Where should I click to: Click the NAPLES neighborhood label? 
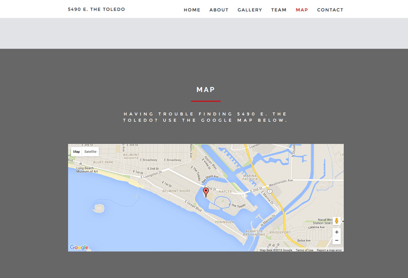(225, 191)
